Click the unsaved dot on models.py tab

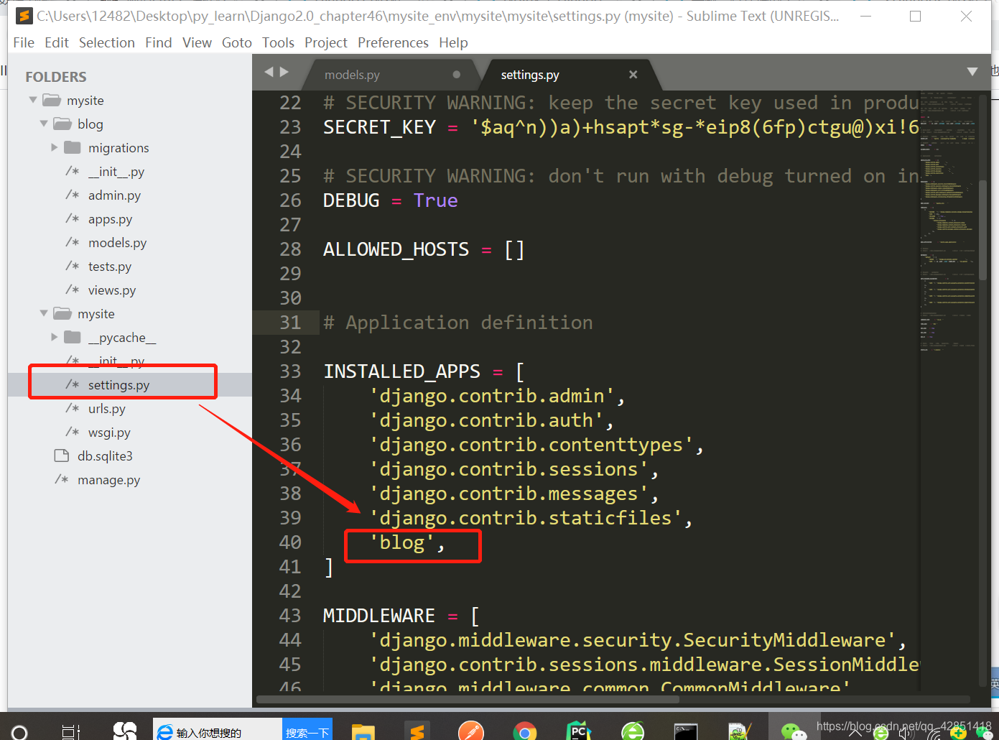point(457,75)
